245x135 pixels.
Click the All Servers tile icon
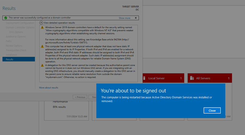(x=192, y=78)
